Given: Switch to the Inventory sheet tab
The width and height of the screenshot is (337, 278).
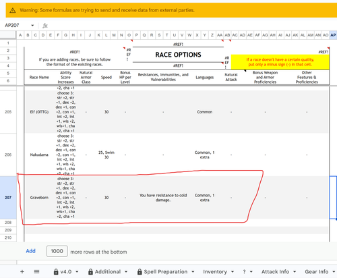Looking at the screenshot, I should pyautogui.click(x=215, y=272).
